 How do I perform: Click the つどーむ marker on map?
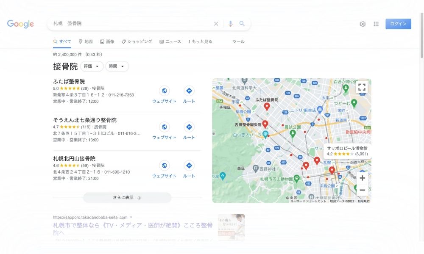pos(354,103)
